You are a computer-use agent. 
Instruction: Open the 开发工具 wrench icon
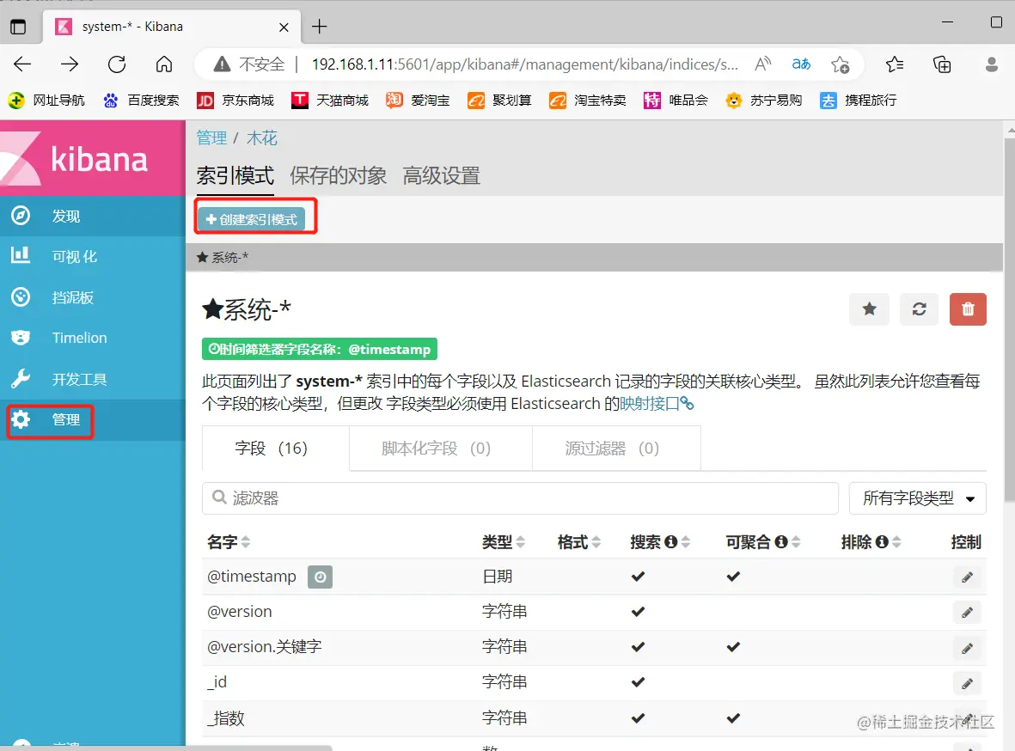click(21, 379)
